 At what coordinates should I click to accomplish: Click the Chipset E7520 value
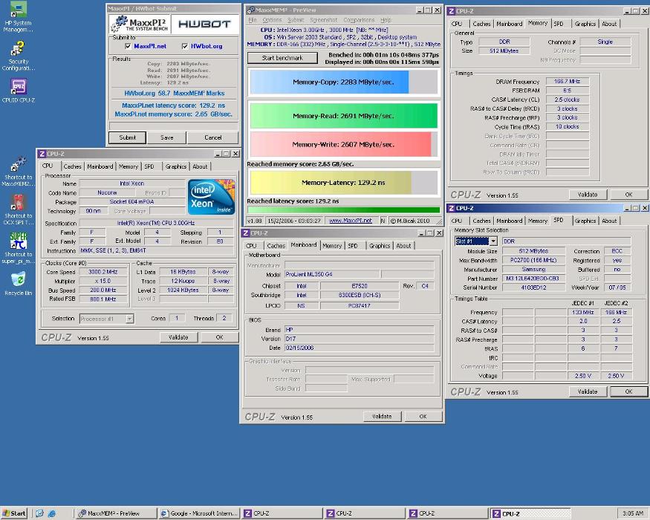tap(360, 286)
